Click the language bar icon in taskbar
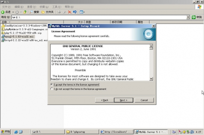The image size is (204, 135). pyautogui.click(x=174, y=132)
